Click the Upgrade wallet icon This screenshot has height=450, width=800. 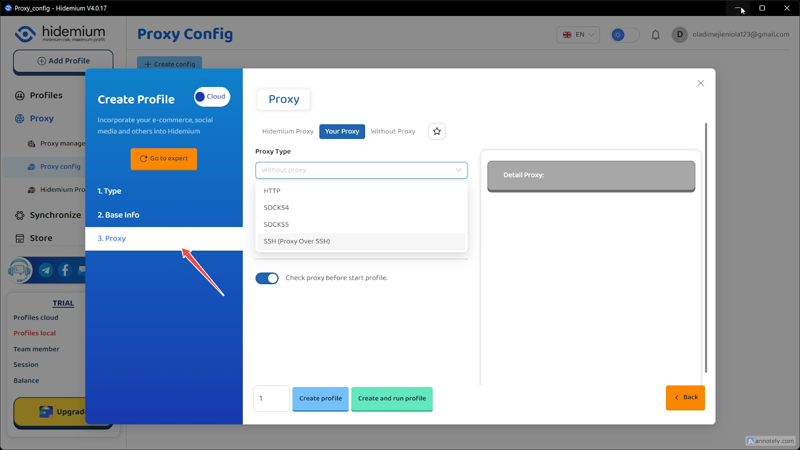[x=46, y=412]
